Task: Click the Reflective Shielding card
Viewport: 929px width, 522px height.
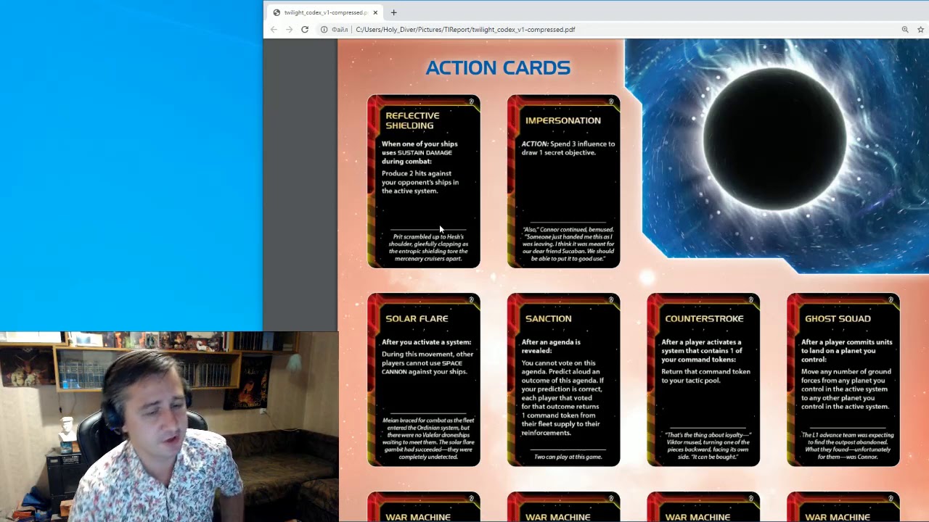Action: click(x=424, y=181)
